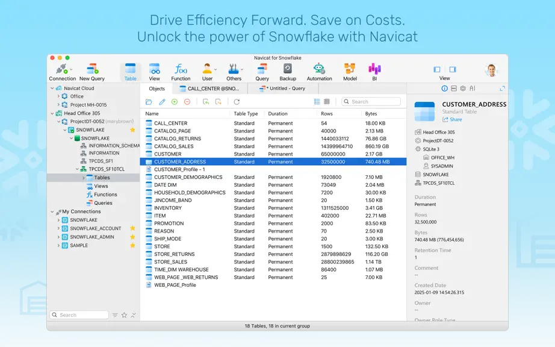Sort by the Duration column header
The width and height of the screenshot is (555, 347).
tap(277, 114)
